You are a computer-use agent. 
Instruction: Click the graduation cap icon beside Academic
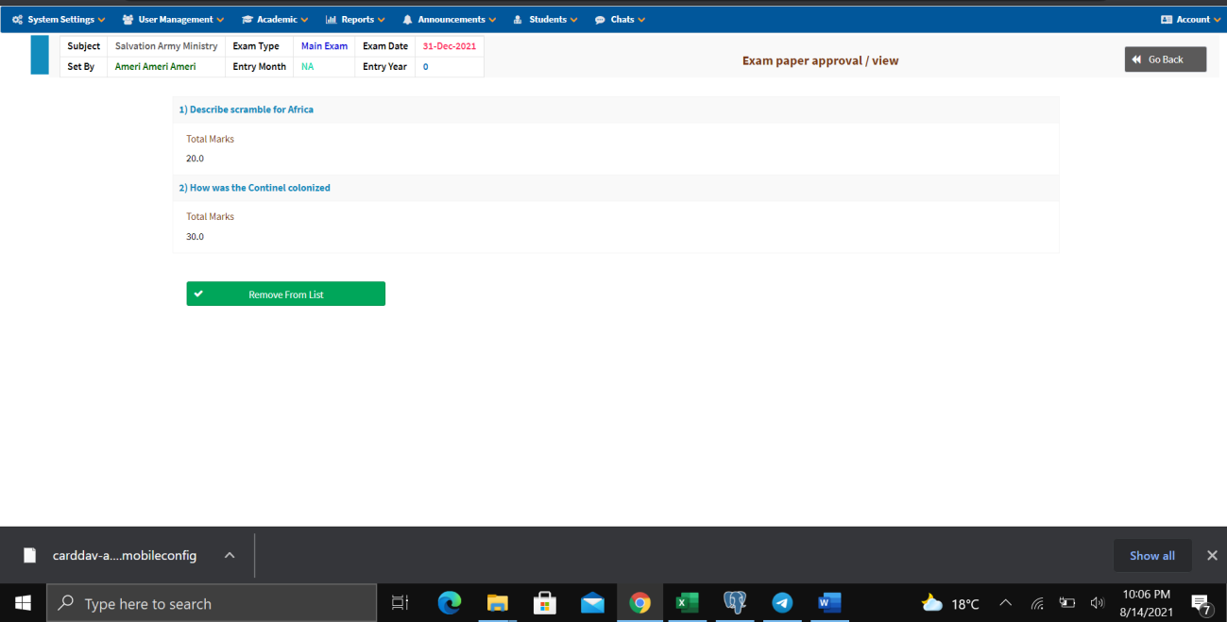tap(246, 18)
